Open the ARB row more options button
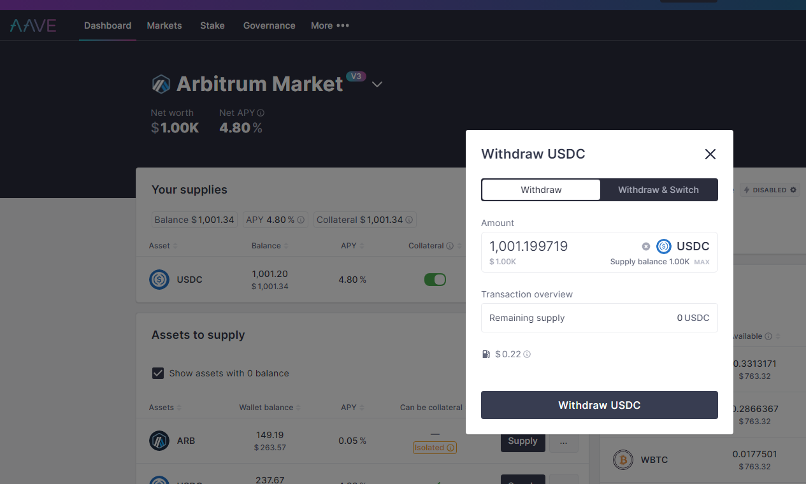 564,441
